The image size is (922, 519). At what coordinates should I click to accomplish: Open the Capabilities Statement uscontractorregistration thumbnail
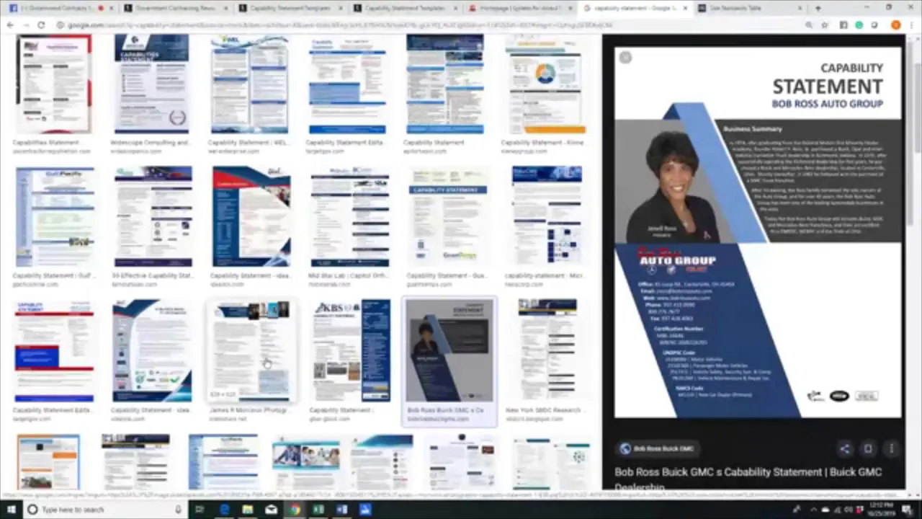click(54, 84)
